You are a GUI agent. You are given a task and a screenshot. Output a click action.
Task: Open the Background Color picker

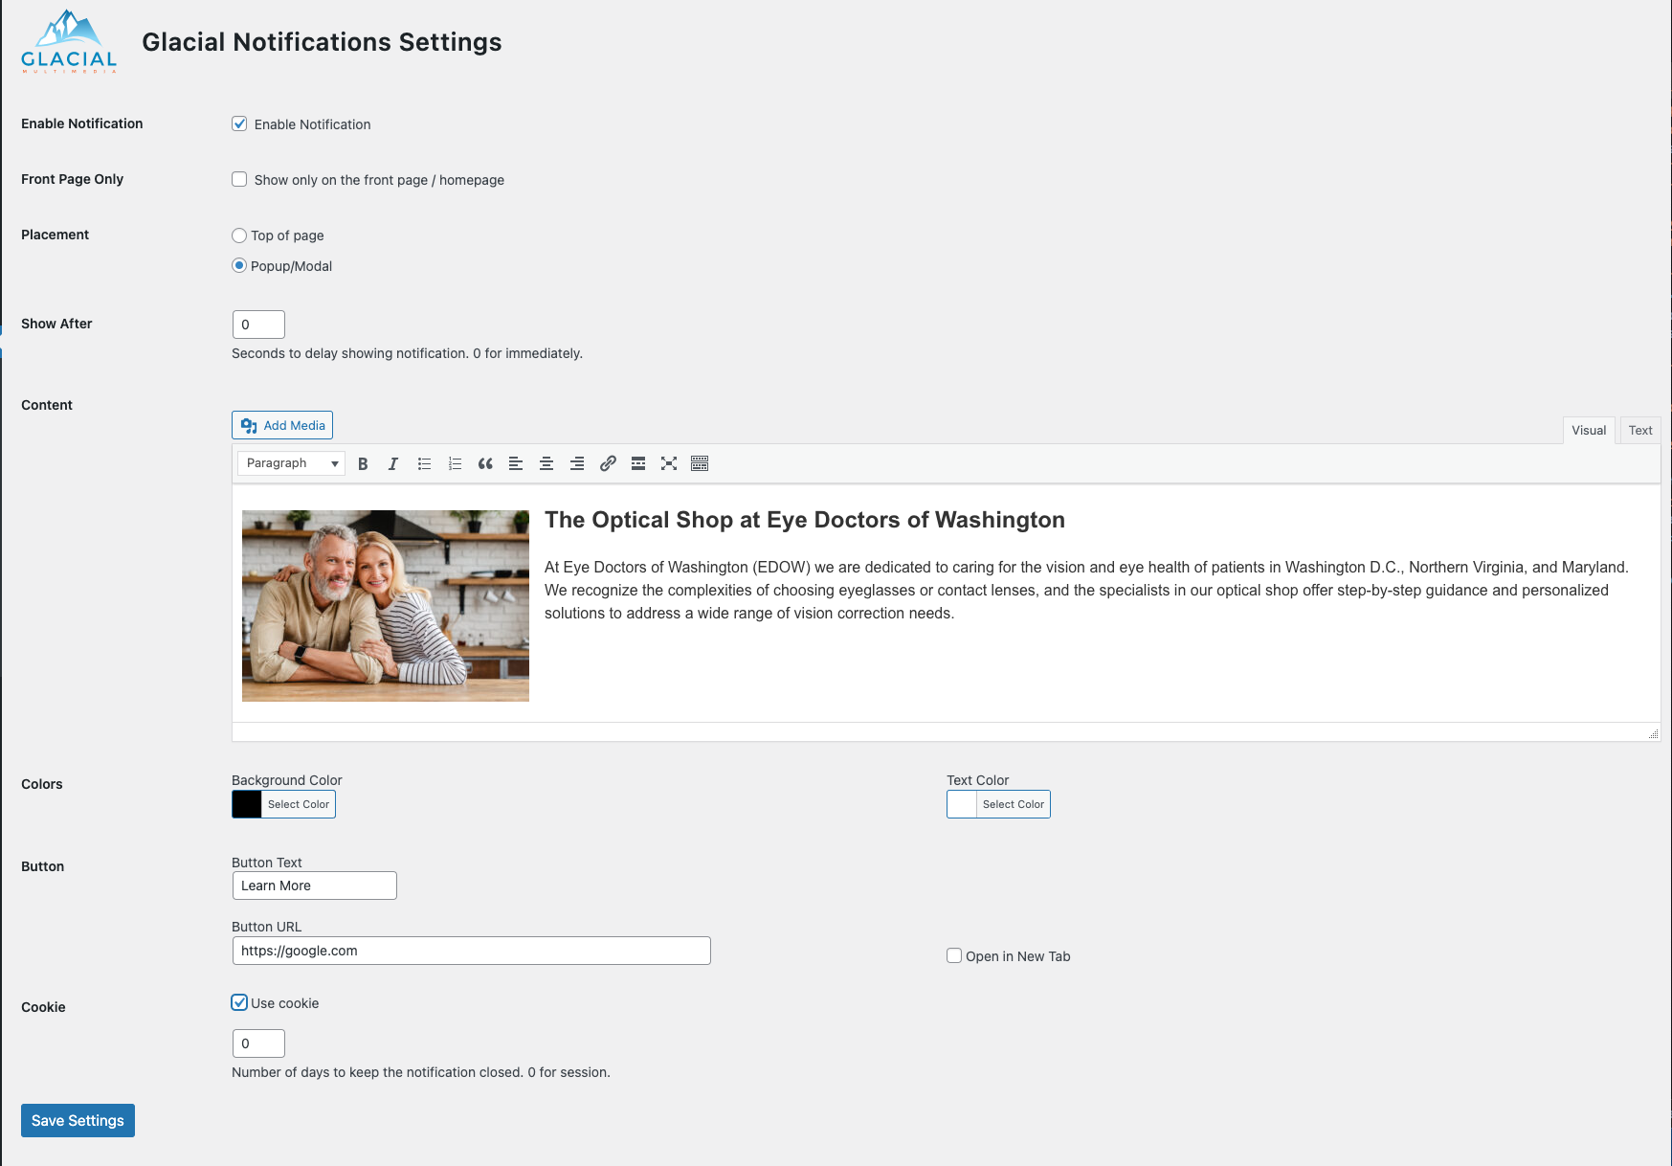point(298,804)
